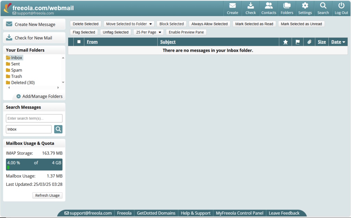Open the 25 Per Page dropdown
This screenshot has width=351, height=218.
click(x=148, y=32)
